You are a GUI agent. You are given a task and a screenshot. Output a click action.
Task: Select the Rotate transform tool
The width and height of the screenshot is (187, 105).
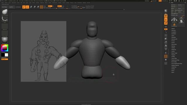tap(38, 7)
